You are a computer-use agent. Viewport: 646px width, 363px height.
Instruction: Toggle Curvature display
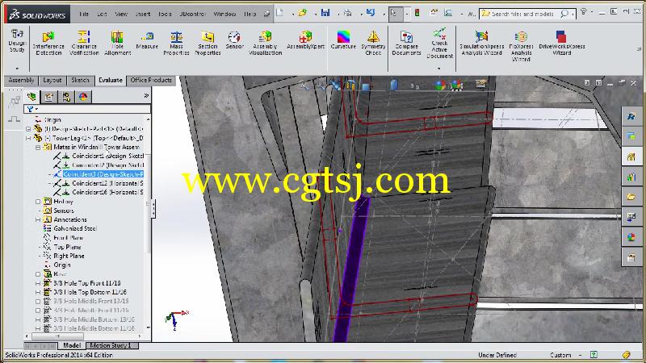coord(343,40)
